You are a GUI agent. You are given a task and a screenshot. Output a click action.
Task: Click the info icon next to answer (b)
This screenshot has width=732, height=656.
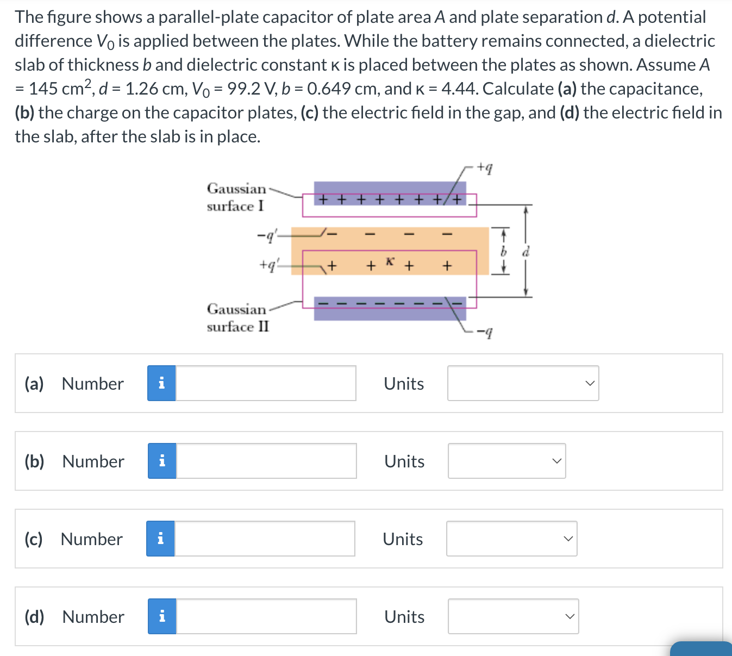(161, 461)
